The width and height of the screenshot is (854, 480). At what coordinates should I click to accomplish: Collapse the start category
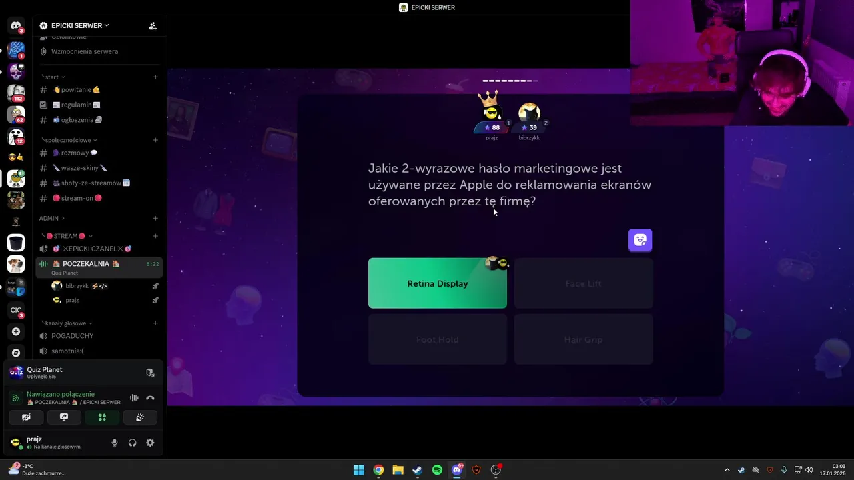pyautogui.click(x=53, y=77)
